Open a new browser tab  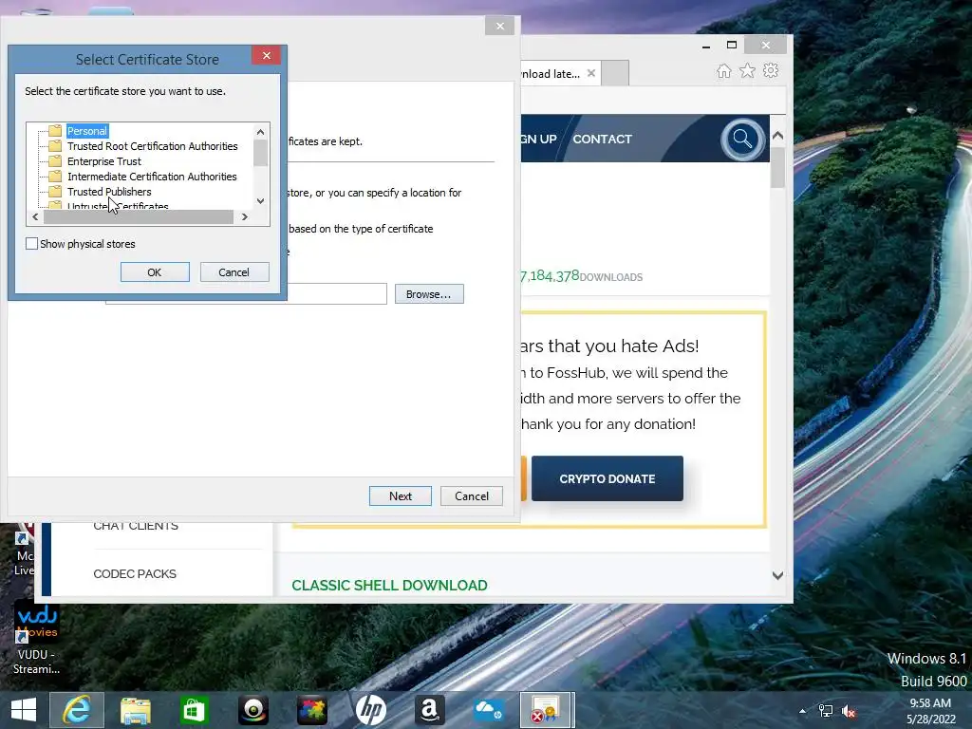615,73
